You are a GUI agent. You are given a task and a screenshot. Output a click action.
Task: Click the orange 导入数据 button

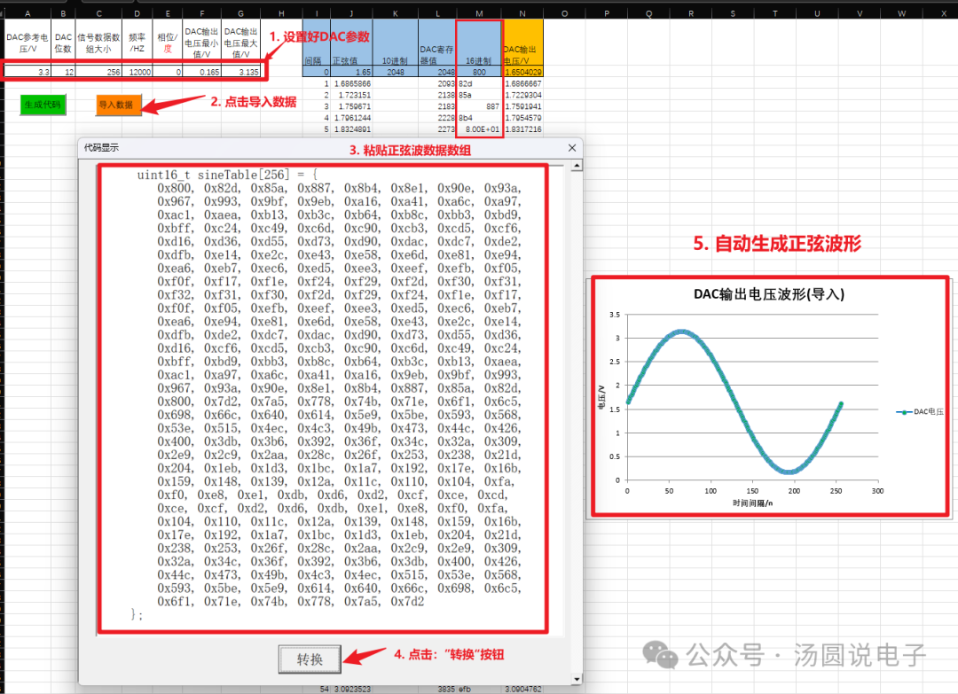tap(119, 105)
